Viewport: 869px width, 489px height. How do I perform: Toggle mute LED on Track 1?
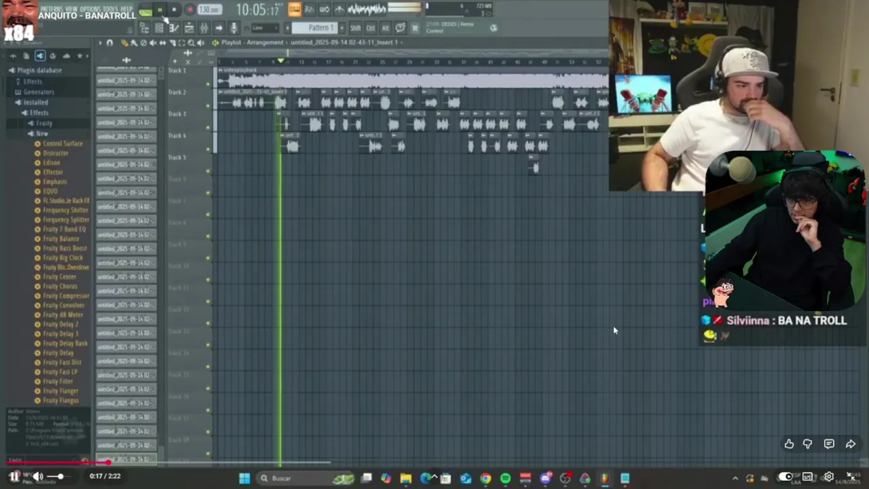pos(208,84)
